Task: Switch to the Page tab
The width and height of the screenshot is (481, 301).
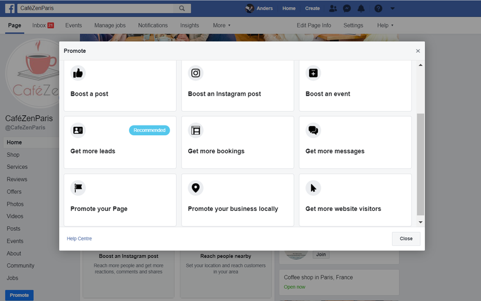Action: (14, 25)
